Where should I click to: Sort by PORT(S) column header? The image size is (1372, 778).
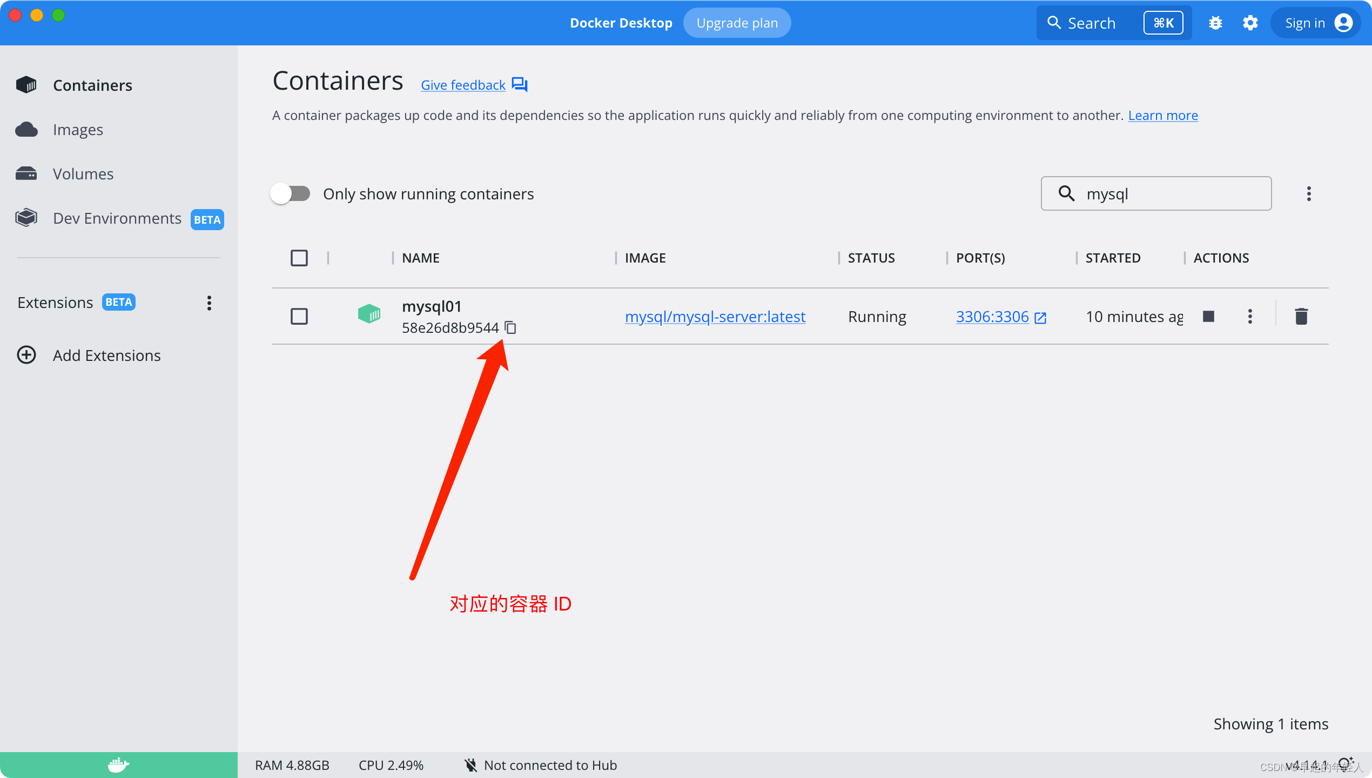coord(980,258)
